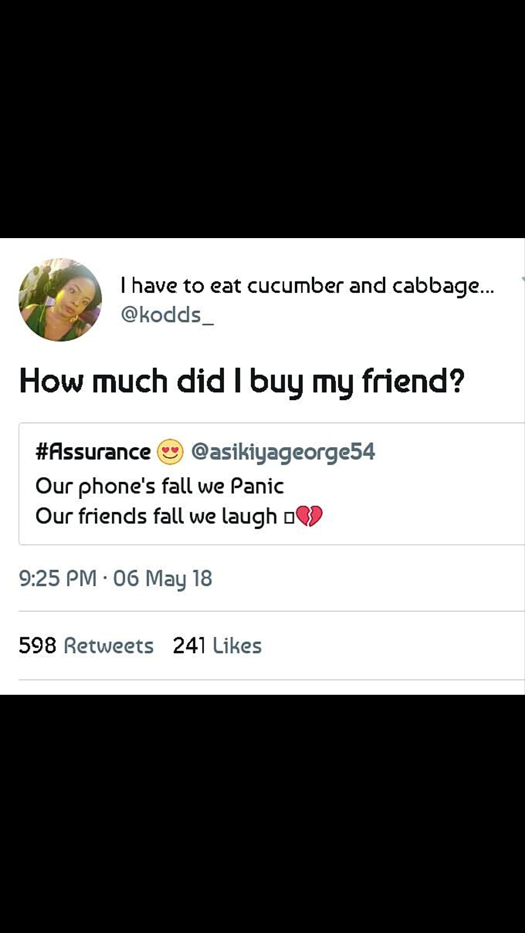This screenshot has height=933, width=525.
Task: Visit the @asikiyageorge54 profile handle
Action: pos(283,452)
